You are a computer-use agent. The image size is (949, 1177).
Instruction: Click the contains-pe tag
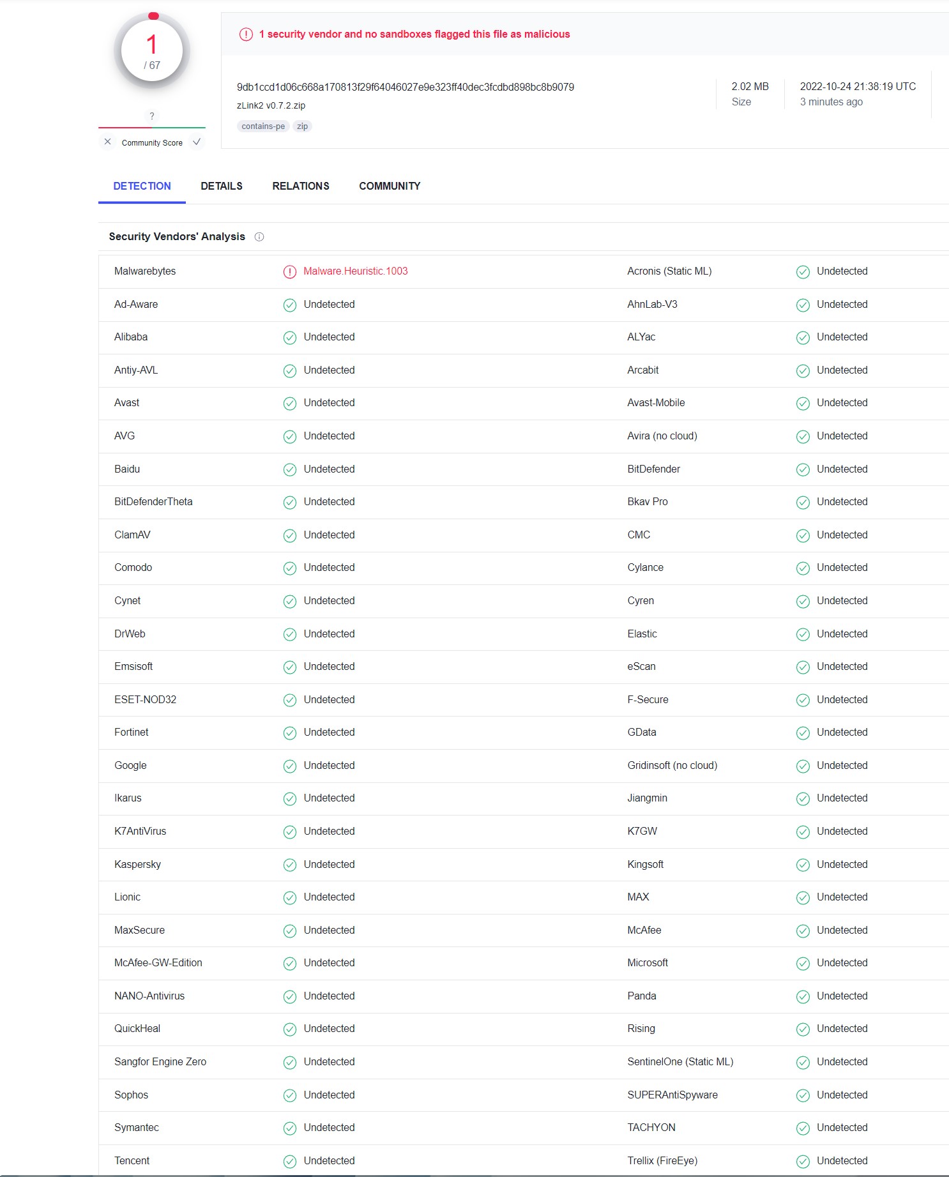pyautogui.click(x=263, y=126)
